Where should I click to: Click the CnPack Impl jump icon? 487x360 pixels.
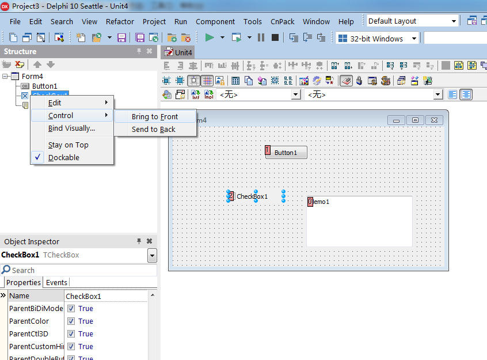[209, 94]
